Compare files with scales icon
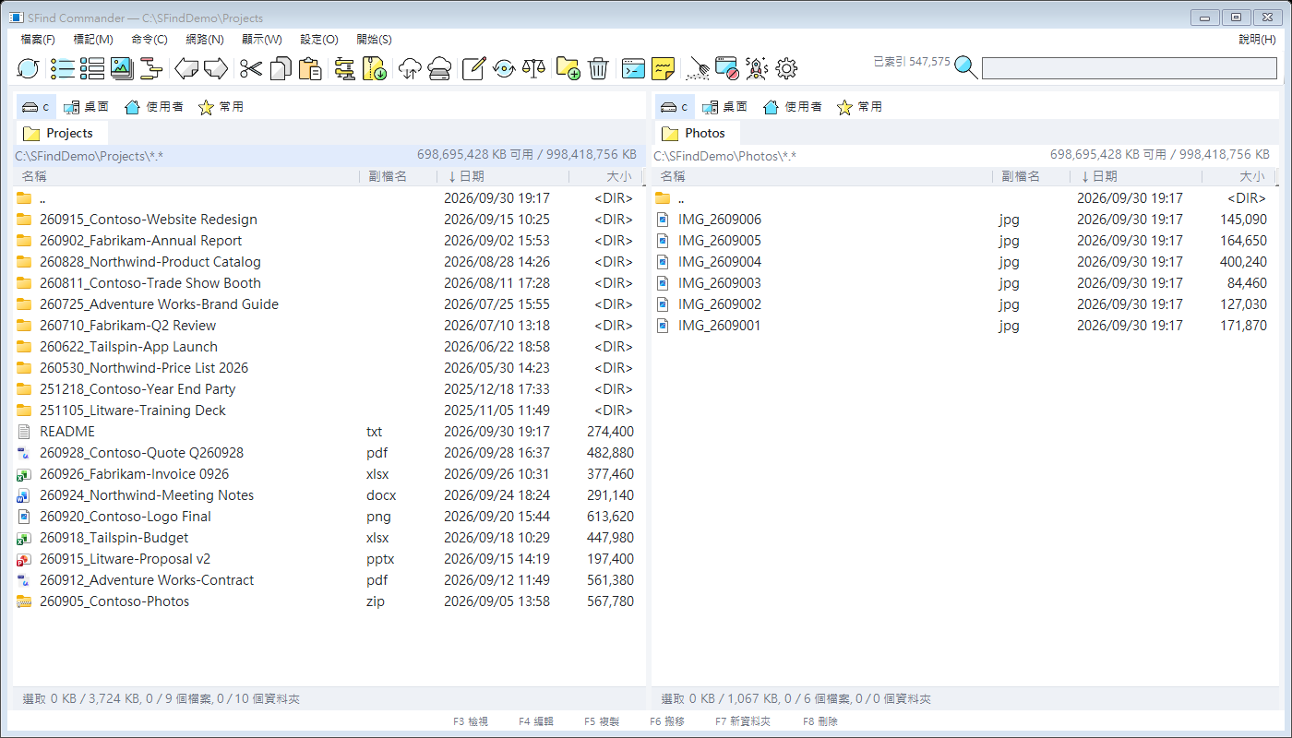Viewport: 1292px width, 738px height. pyautogui.click(x=533, y=68)
